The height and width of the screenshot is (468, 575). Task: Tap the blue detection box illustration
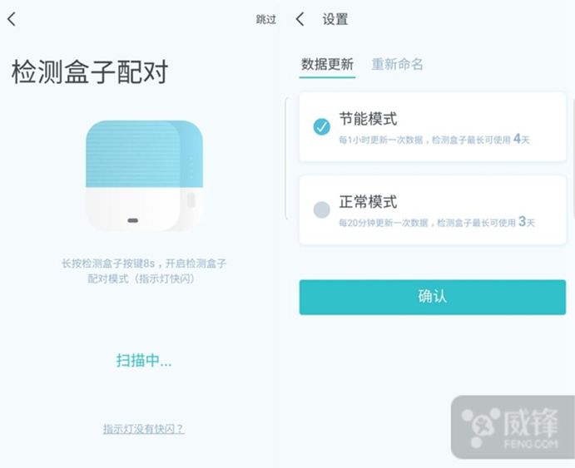pyautogui.click(x=144, y=175)
